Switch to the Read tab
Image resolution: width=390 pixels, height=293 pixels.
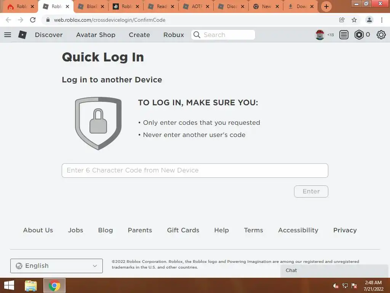[x=161, y=6]
